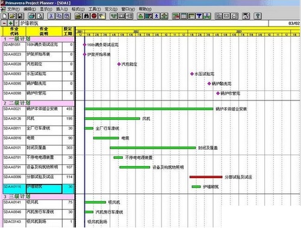Image resolution: width=301 pixels, height=228 pixels.
Task: Select the '2 二级计划' group band
Action: coord(38,103)
